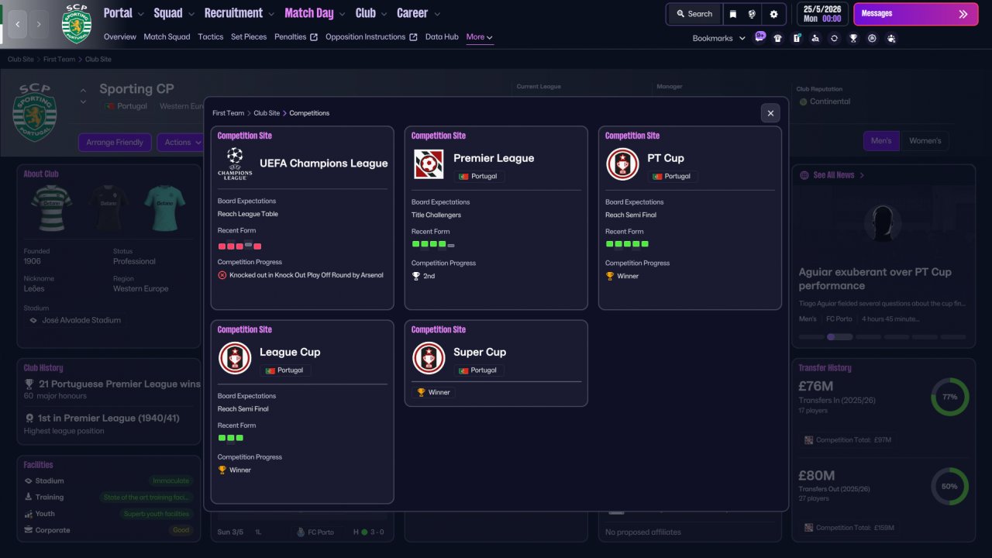Open the Penalties tab
Viewport: 992px width, 558px height.
click(x=296, y=37)
